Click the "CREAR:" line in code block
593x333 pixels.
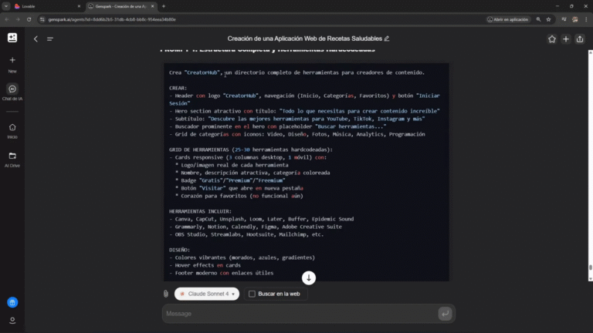178,88
